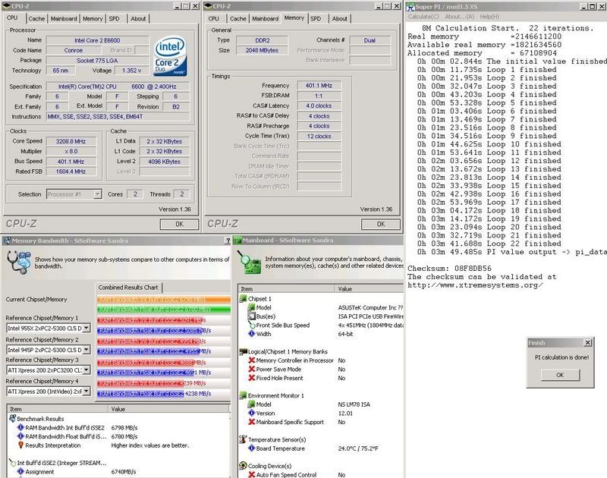Click the Bus(es) row icon
Viewport: 607px width, 478px height.
click(251, 316)
